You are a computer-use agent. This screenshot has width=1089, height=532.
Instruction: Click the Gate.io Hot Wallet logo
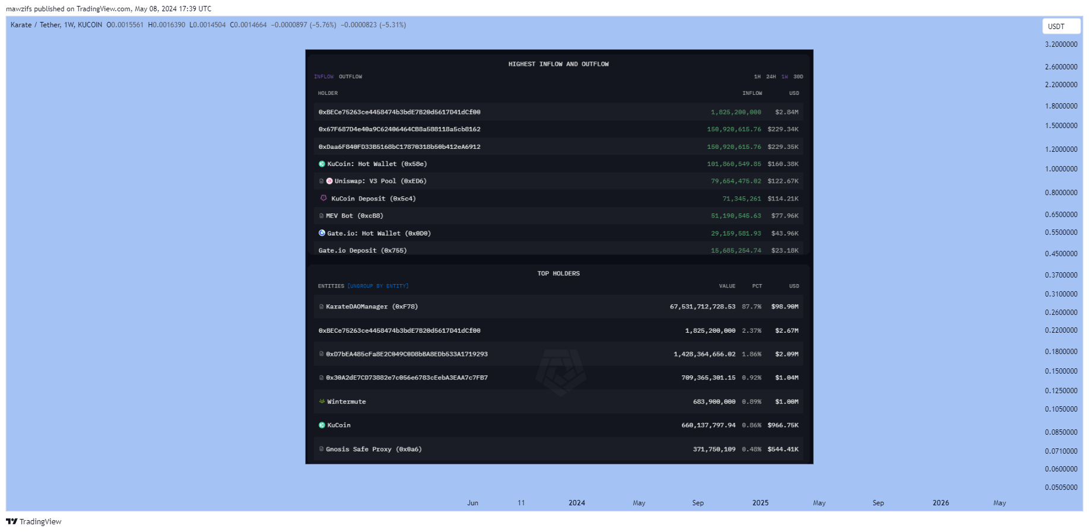(x=322, y=233)
